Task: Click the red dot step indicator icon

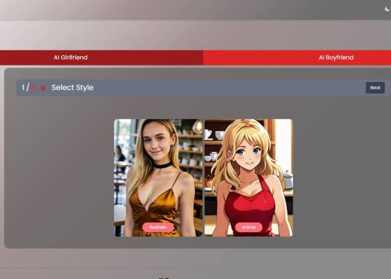Action: coord(42,88)
